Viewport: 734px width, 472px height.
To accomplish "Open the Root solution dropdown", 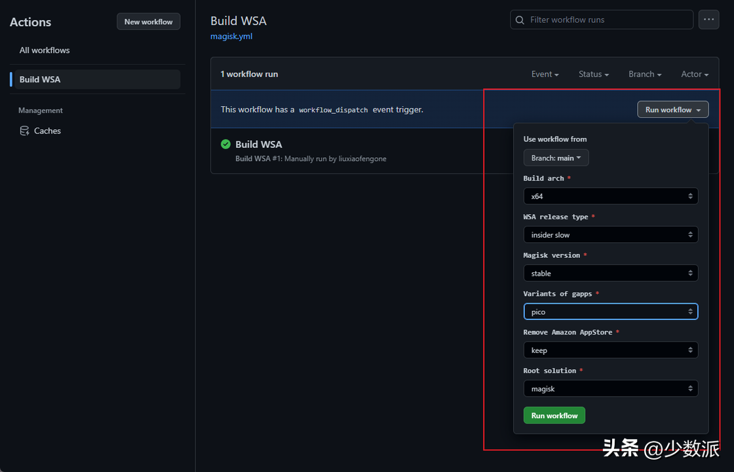I will pos(610,389).
